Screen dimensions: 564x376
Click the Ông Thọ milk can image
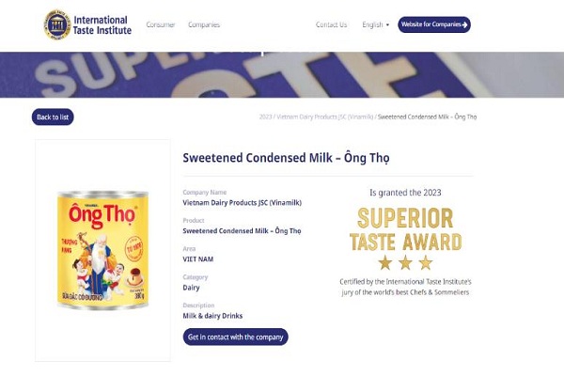tap(102, 251)
